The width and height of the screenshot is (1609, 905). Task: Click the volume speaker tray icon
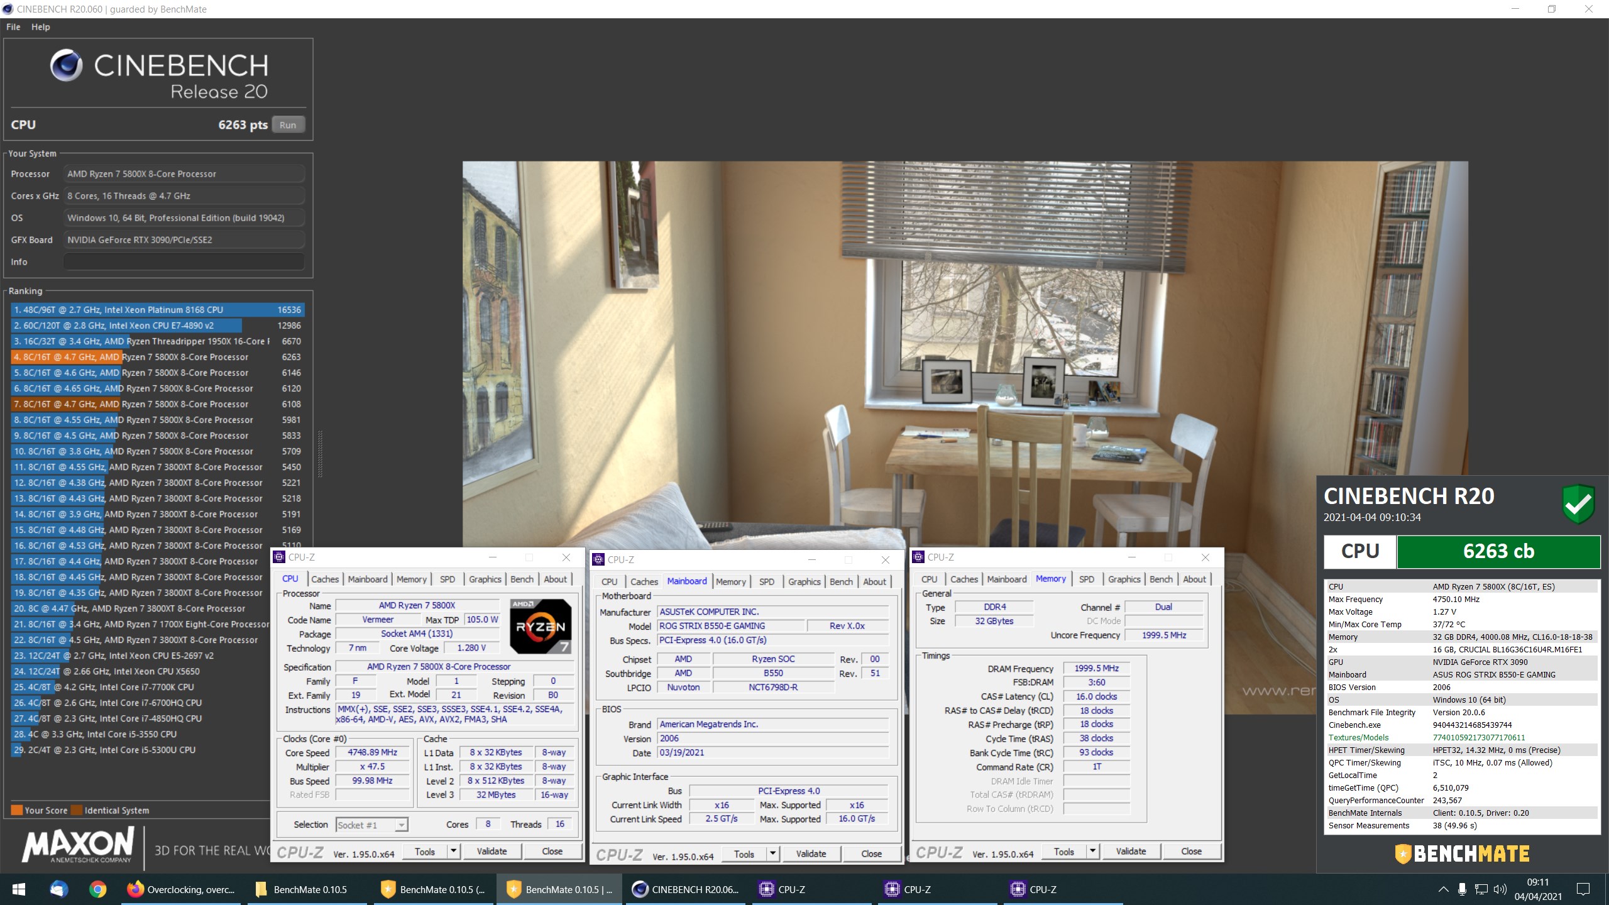pos(1500,889)
